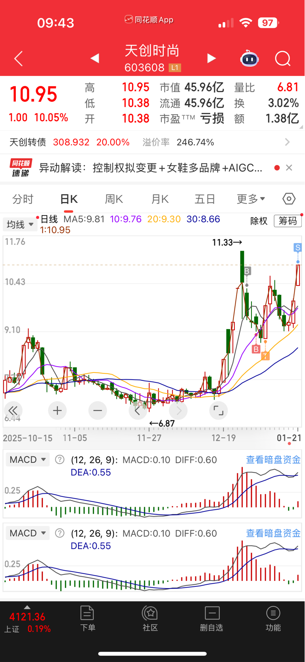
Task: Tap the L1 level badge
Action: click(175, 68)
